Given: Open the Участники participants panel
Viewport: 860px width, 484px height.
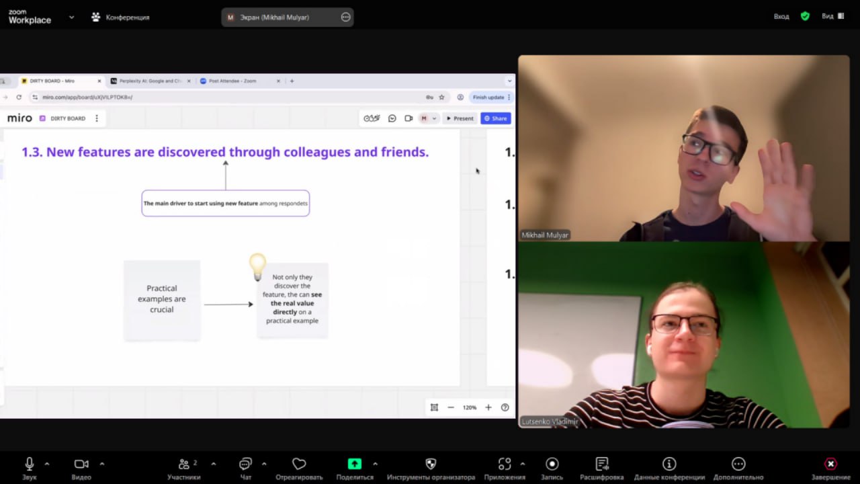Looking at the screenshot, I should point(183,464).
